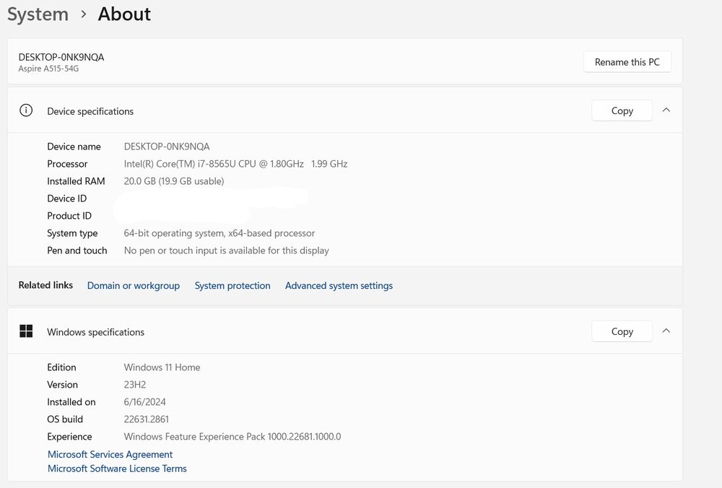Collapse the Device specifications section
Viewport: 722px width, 488px height.
pyautogui.click(x=666, y=110)
